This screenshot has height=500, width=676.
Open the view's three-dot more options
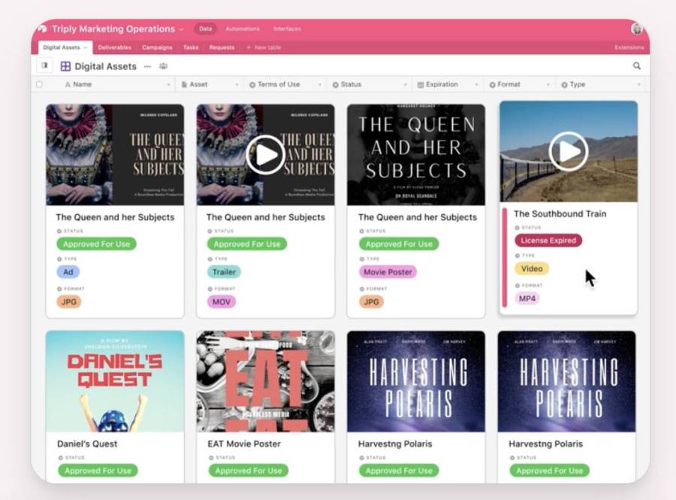(x=147, y=66)
